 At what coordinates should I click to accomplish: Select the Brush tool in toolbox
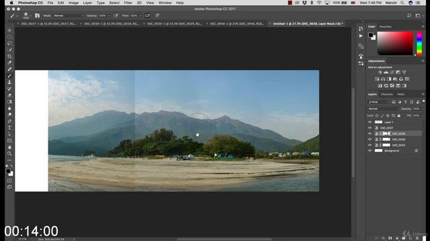(9, 76)
